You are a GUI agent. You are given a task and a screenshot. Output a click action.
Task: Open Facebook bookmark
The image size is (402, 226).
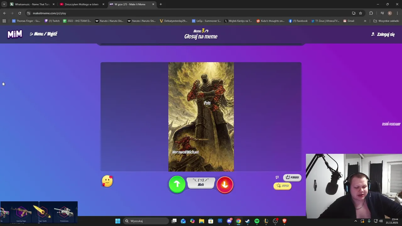tap(298, 21)
